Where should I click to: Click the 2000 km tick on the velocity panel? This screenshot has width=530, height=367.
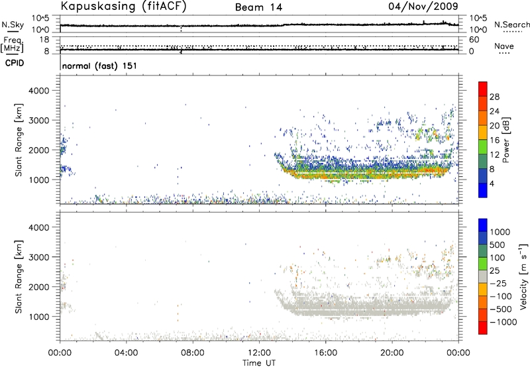pos(38,287)
